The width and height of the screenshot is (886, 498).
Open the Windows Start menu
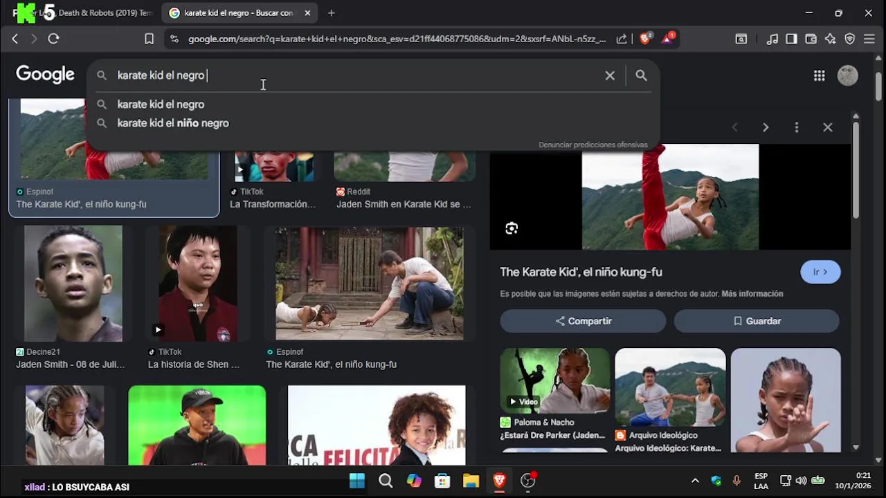click(357, 481)
